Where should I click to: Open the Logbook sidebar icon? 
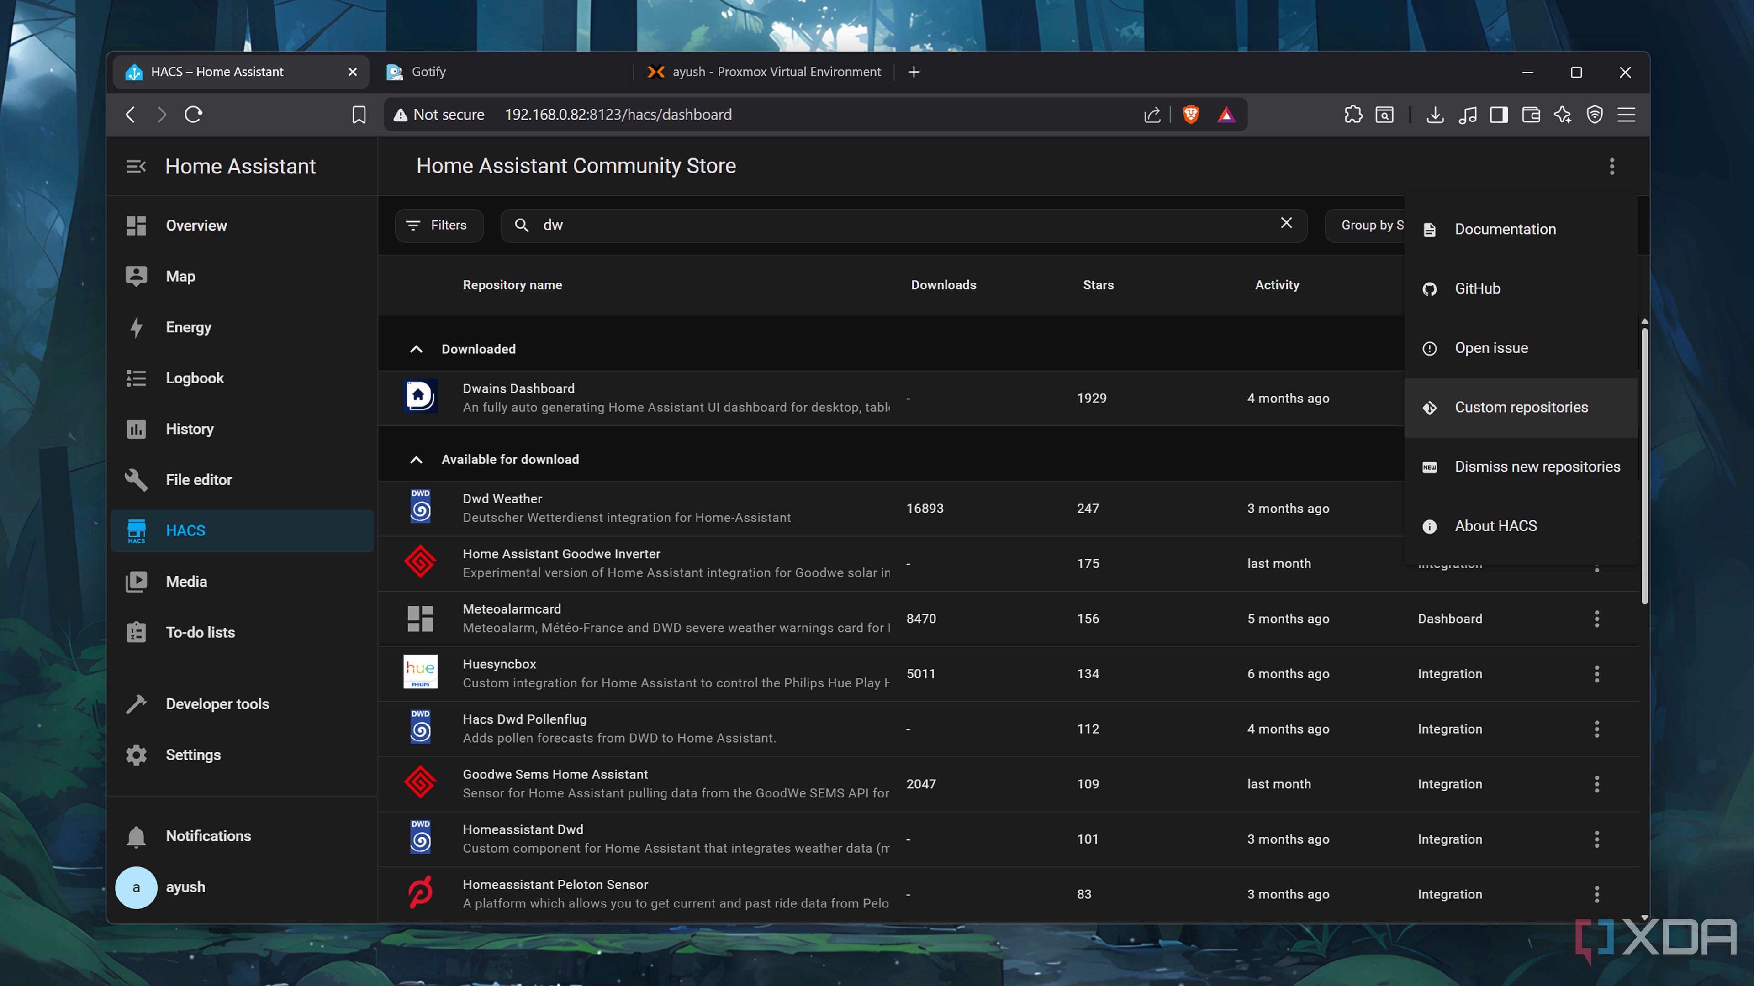[x=136, y=378]
